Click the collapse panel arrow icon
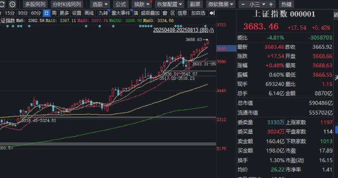This screenshot has width=338, height=178. click(x=212, y=13)
